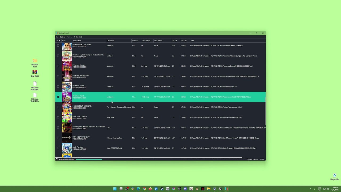Select the Sonic Frontiers game icon
This screenshot has height=192, width=341.
[67, 148]
